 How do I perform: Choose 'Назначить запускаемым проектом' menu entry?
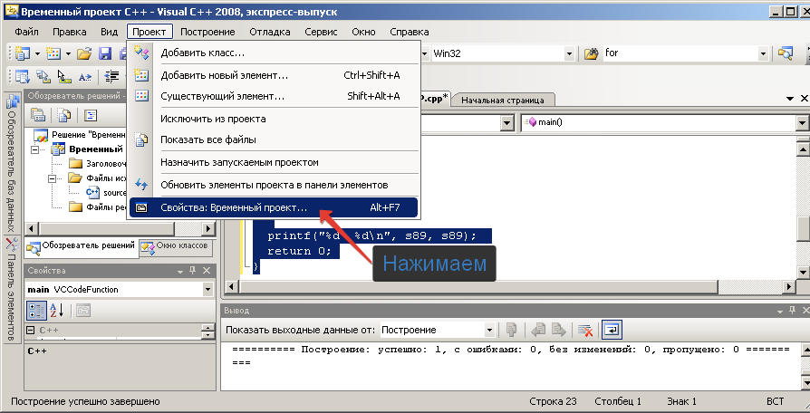coord(274,162)
